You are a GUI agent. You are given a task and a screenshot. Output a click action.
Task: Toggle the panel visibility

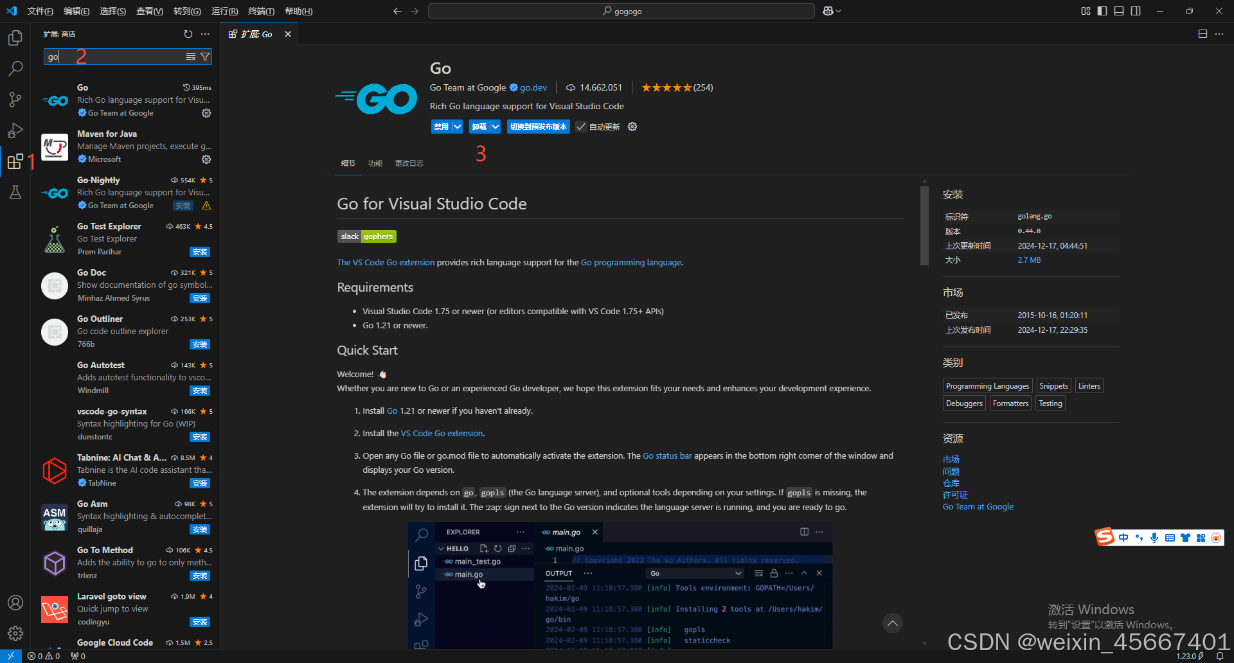pos(1119,11)
